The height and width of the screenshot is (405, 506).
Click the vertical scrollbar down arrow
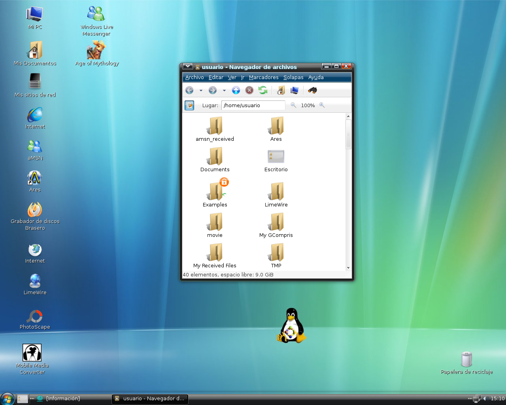click(x=348, y=268)
